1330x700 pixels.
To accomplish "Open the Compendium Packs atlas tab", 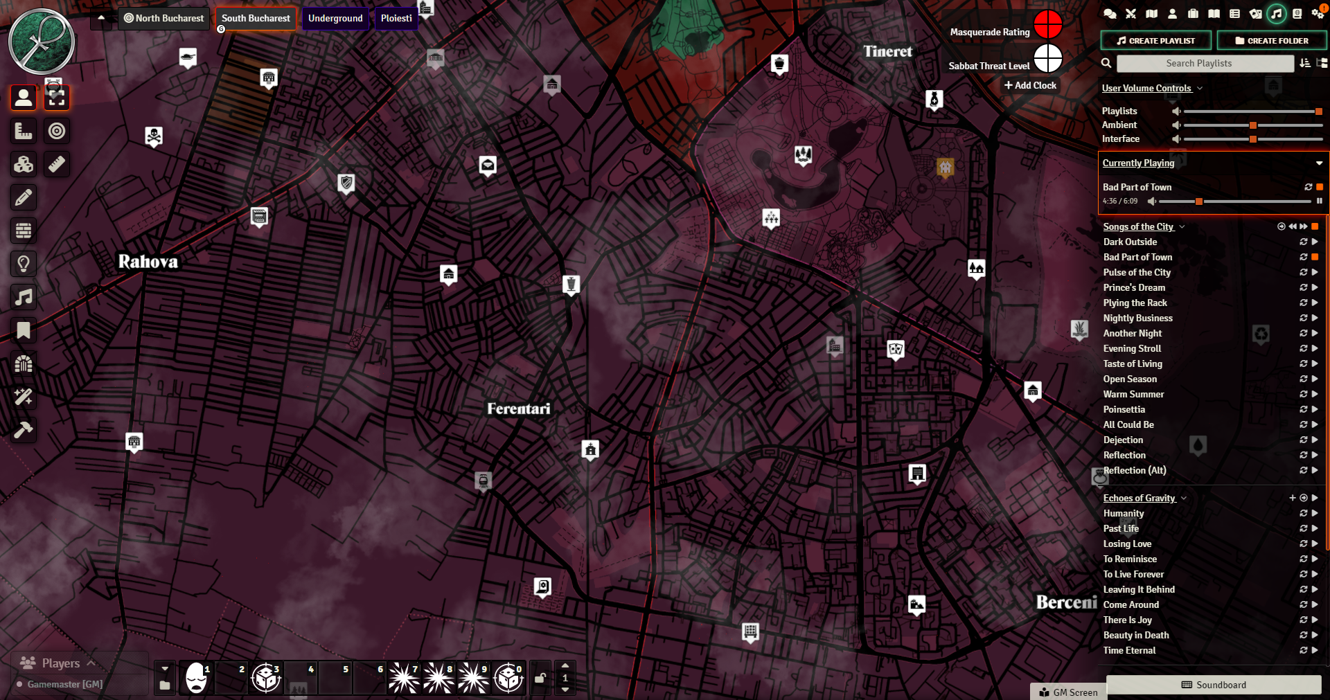I will [x=1297, y=14].
